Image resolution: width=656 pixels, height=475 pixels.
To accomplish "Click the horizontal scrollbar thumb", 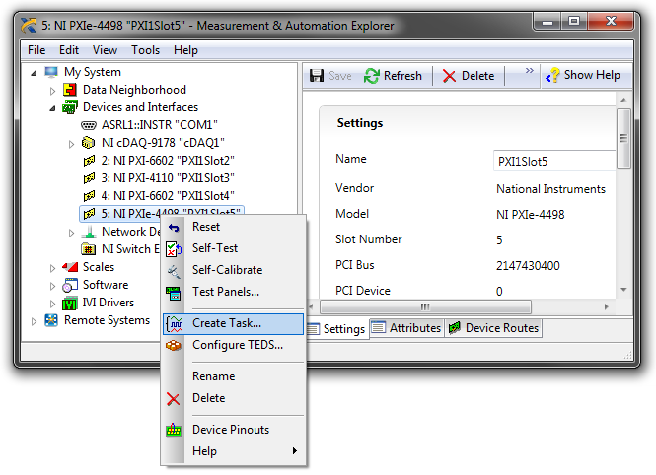I will coord(425,306).
